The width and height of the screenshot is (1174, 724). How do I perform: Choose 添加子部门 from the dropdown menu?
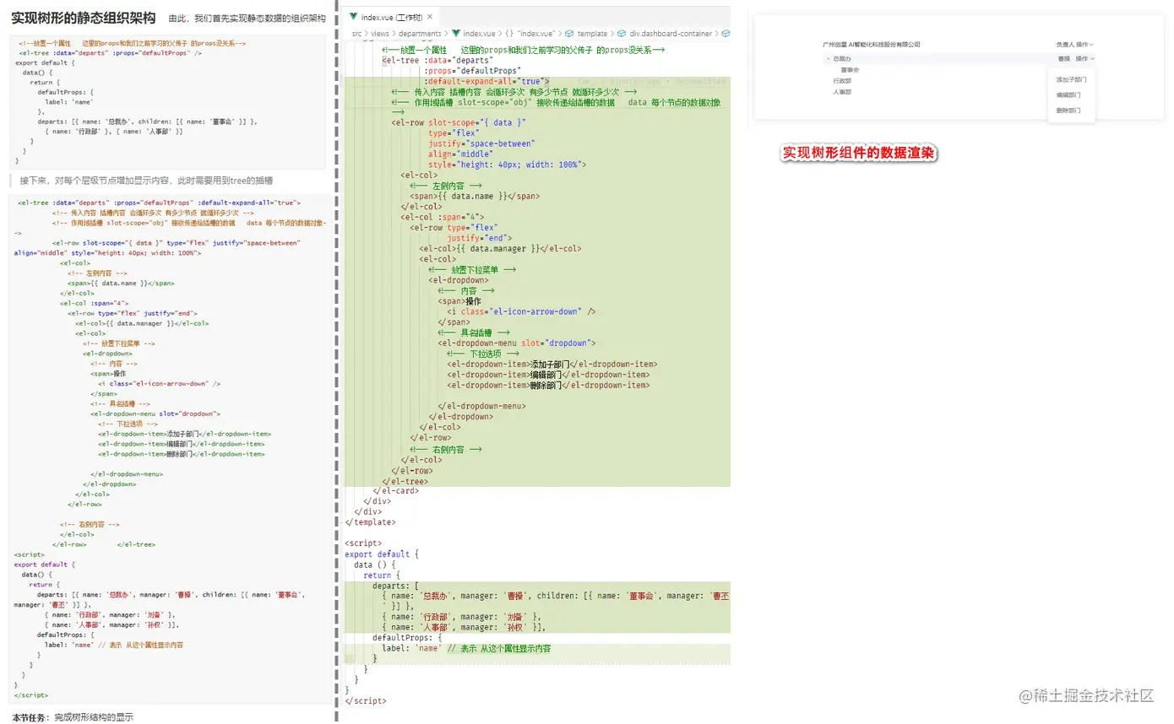[1071, 79]
